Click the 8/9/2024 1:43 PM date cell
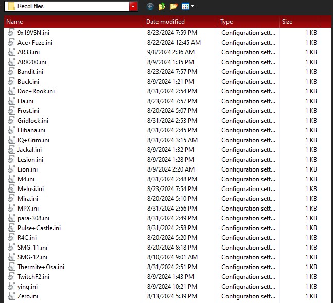 [x=170, y=276]
